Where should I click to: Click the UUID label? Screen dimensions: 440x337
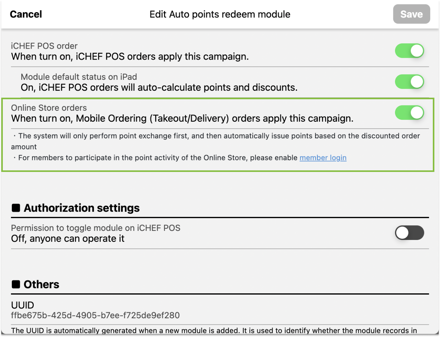pyautogui.click(x=22, y=305)
